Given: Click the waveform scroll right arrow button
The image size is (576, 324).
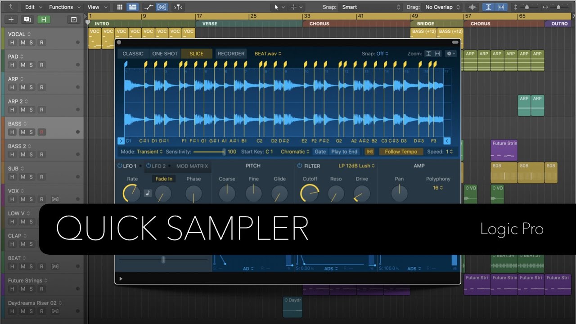Looking at the screenshot, I should pos(447,140).
